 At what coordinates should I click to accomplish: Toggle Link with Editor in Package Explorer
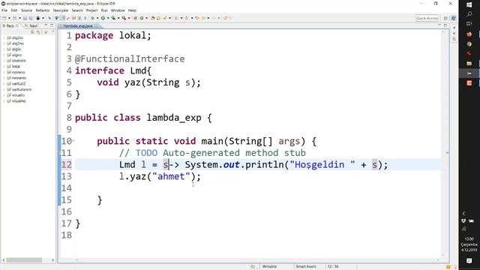(x=38, y=31)
